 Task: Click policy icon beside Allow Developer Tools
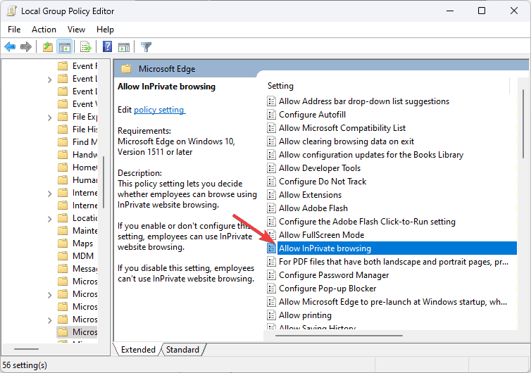271,168
